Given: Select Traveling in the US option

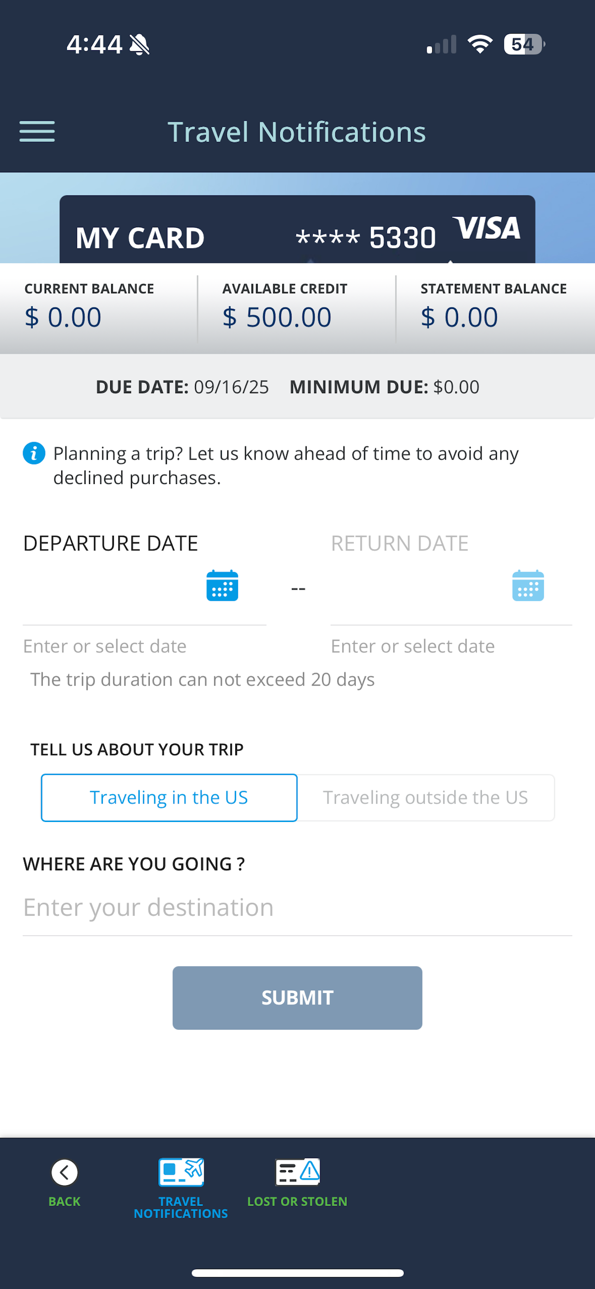Looking at the screenshot, I should click(169, 798).
